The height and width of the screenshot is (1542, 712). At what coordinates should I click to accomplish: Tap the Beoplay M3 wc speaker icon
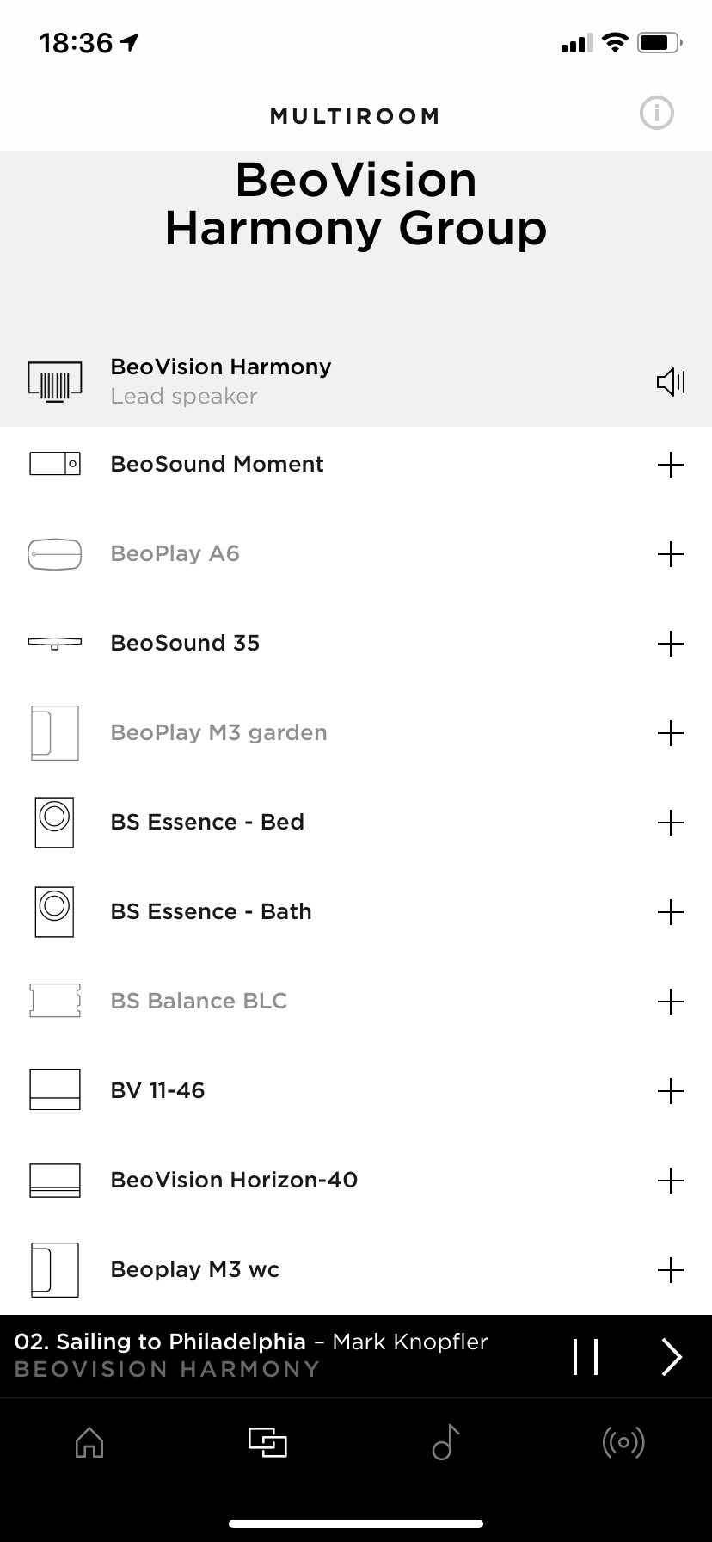[54, 1269]
